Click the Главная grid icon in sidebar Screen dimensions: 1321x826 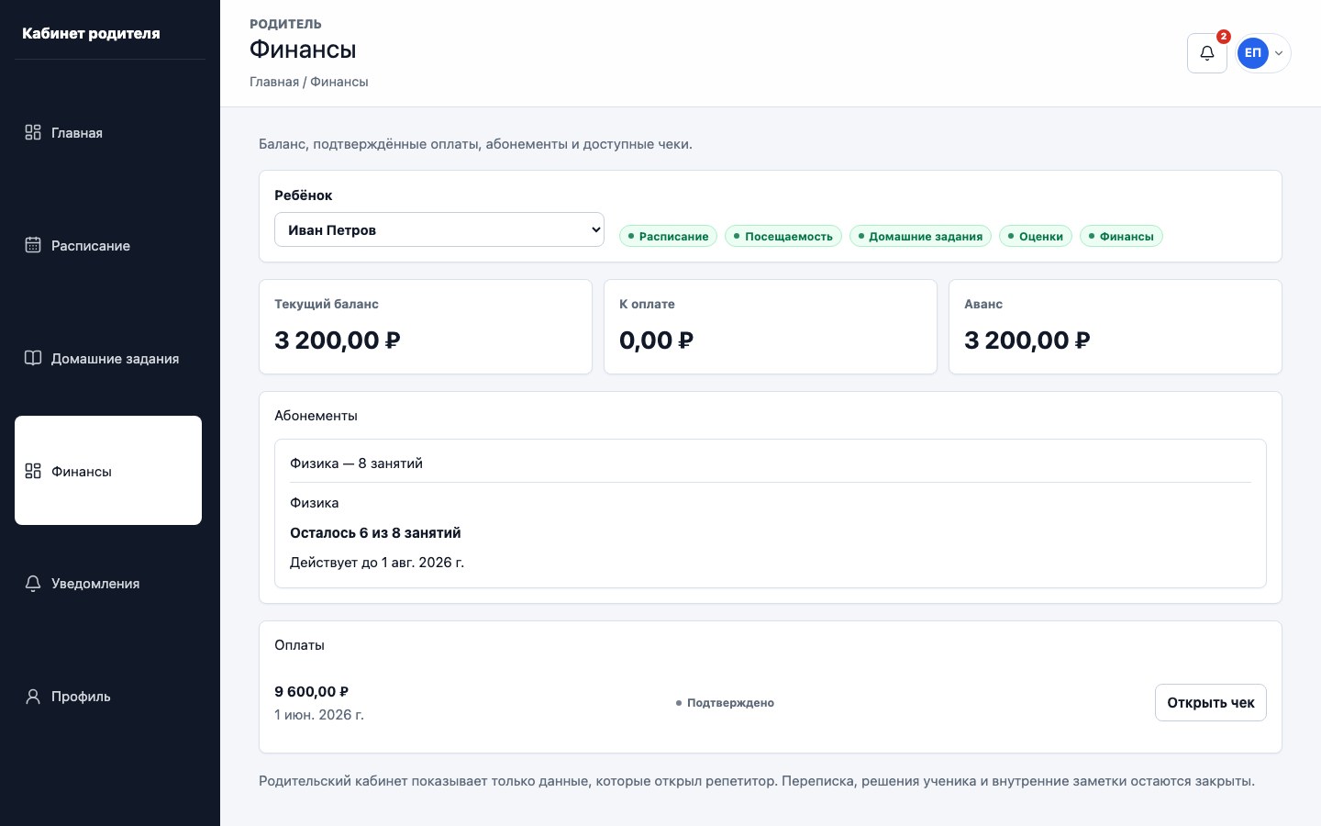(33, 132)
